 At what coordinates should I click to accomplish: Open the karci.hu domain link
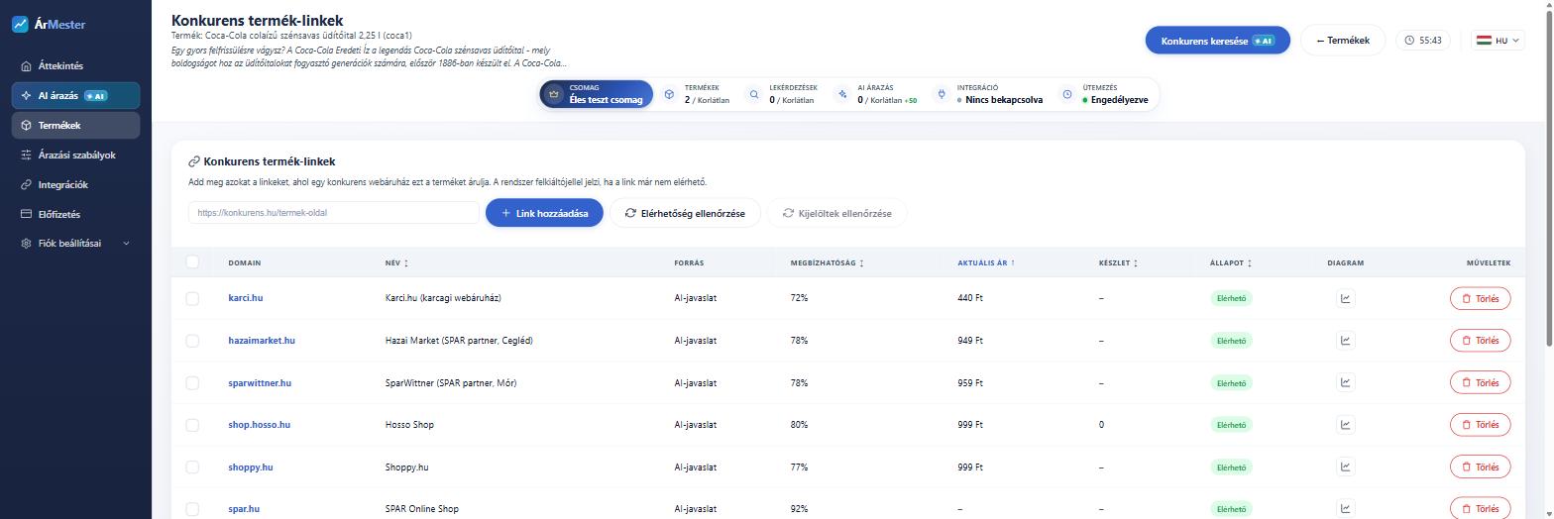click(x=245, y=298)
